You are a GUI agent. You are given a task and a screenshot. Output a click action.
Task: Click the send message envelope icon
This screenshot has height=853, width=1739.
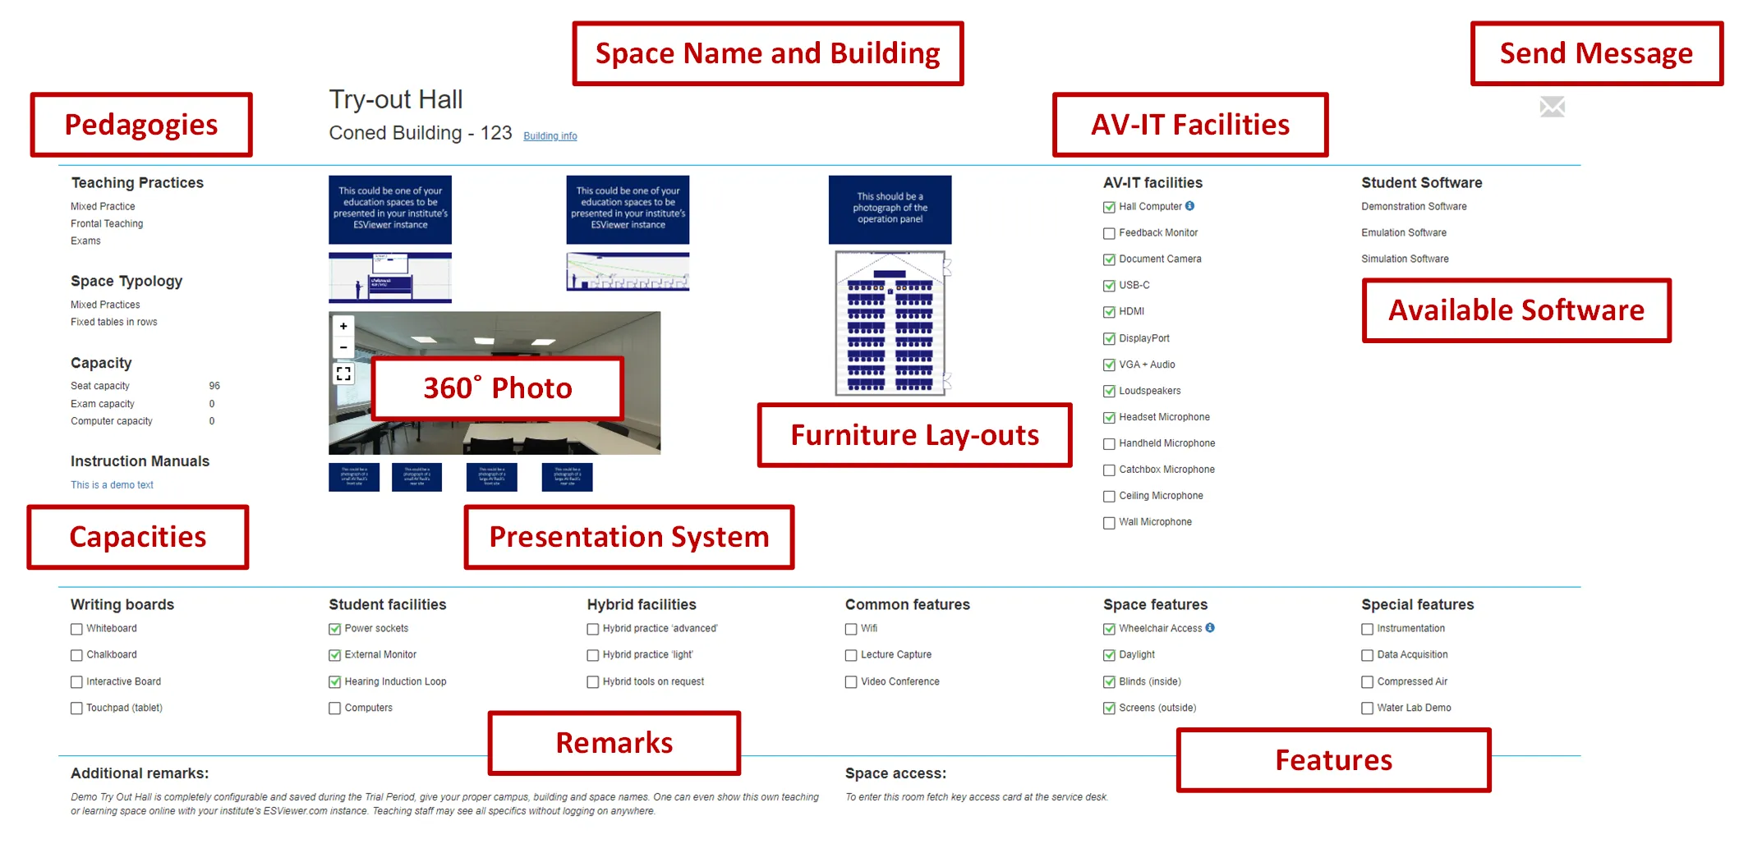(x=1552, y=107)
